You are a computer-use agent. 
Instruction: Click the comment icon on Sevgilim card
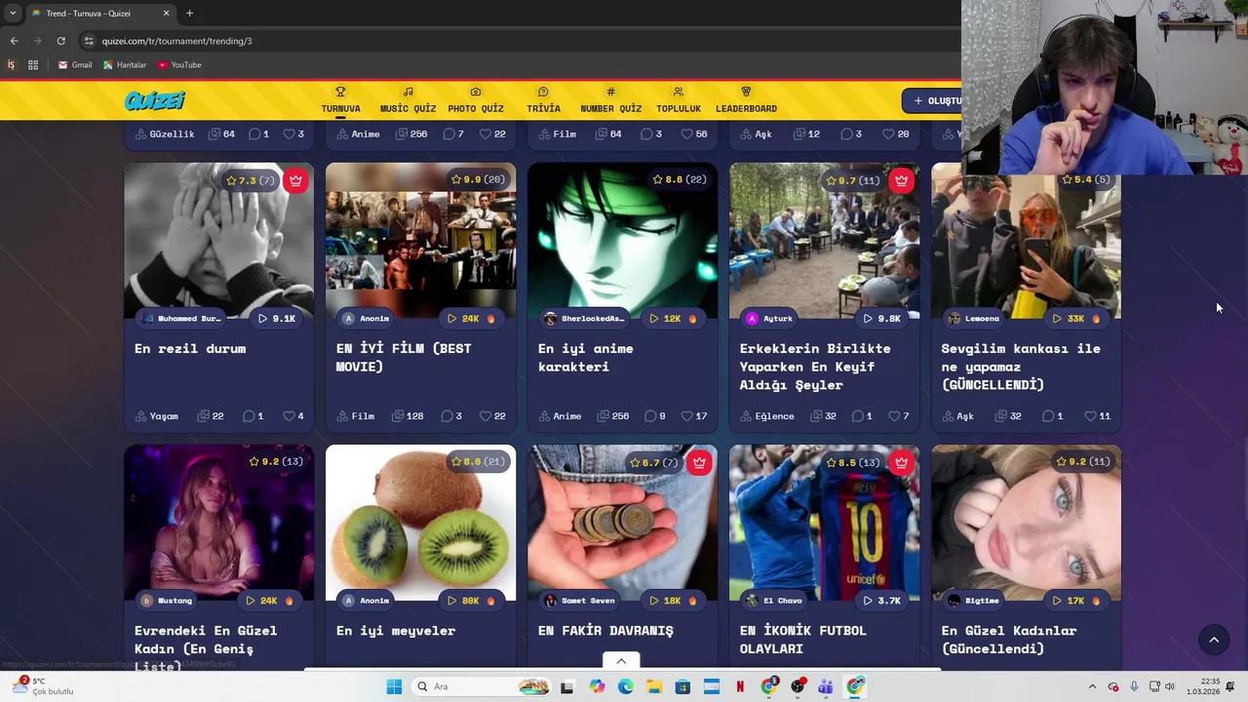tap(1047, 416)
